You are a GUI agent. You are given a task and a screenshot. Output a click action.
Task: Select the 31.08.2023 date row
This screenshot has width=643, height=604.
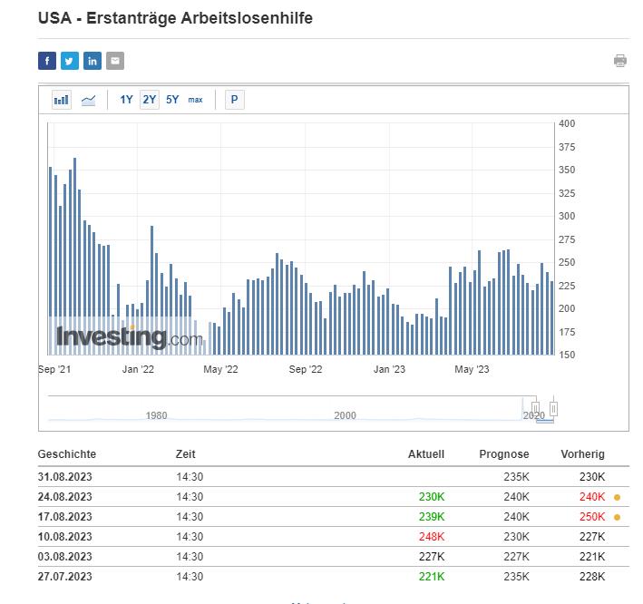pos(334,476)
